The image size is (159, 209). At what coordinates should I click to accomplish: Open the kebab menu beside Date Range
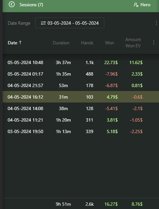156,23
